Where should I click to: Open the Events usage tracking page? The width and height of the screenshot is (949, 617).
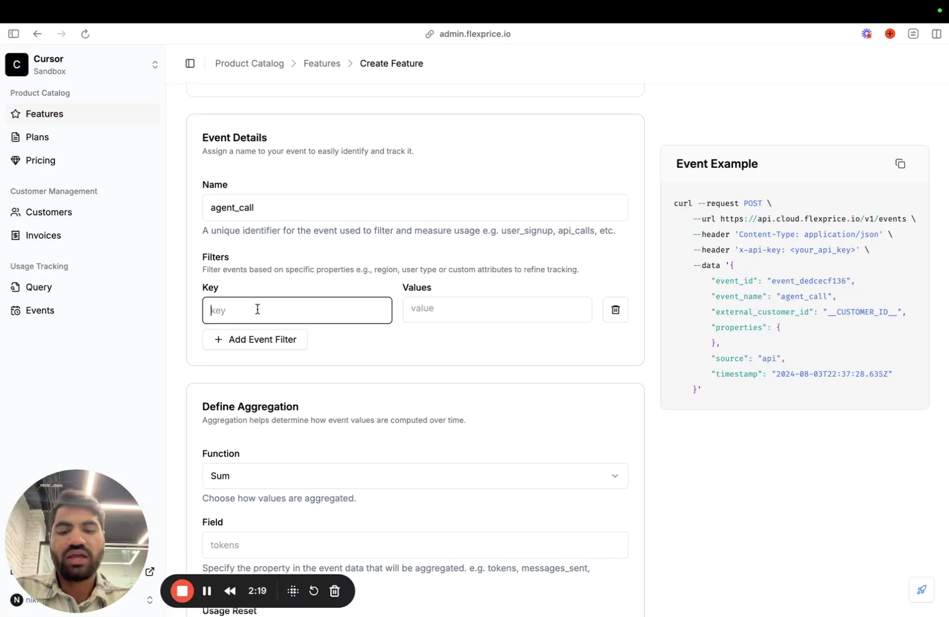(40, 310)
